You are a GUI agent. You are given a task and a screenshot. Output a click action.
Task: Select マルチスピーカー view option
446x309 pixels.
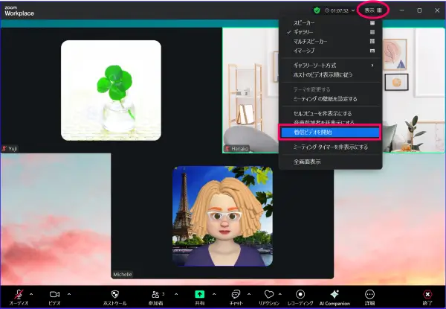(x=331, y=41)
